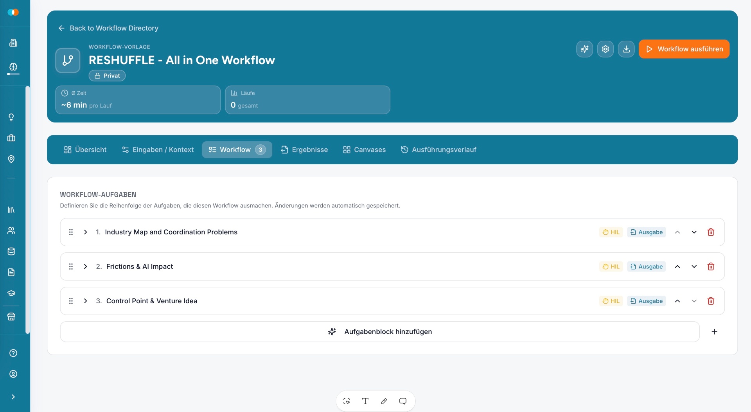Switch to the Eingaben / Kontext tab
This screenshot has width=751, height=412.
pyautogui.click(x=158, y=149)
